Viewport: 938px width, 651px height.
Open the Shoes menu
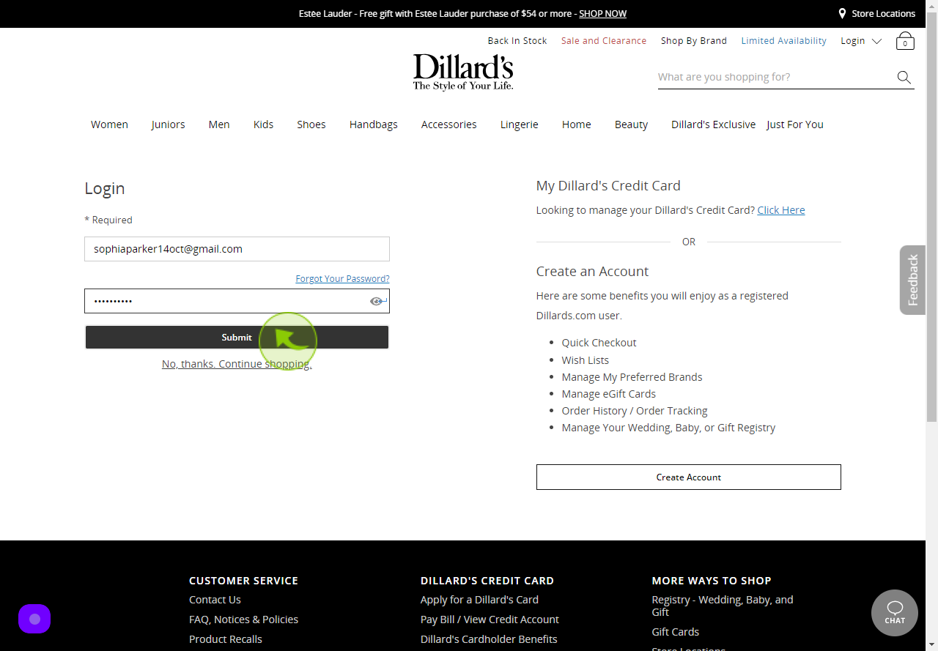point(311,124)
